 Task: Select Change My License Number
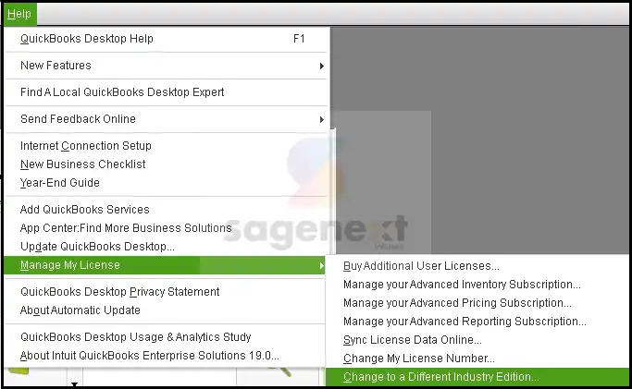pyautogui.click(x=477, y=359)
